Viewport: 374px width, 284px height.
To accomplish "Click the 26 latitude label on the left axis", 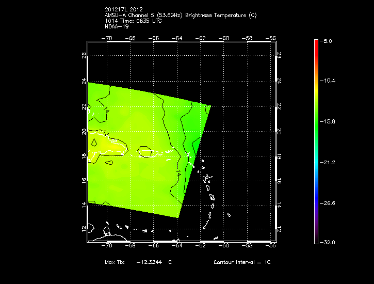I will tap(84, 55).
